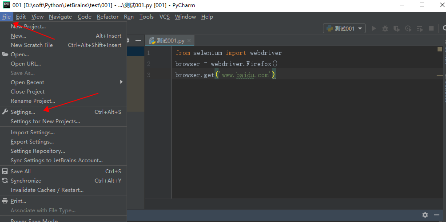Choose Settings for New Projects...
This screenshot has width=446, height=222.
[x=63, y=121]
